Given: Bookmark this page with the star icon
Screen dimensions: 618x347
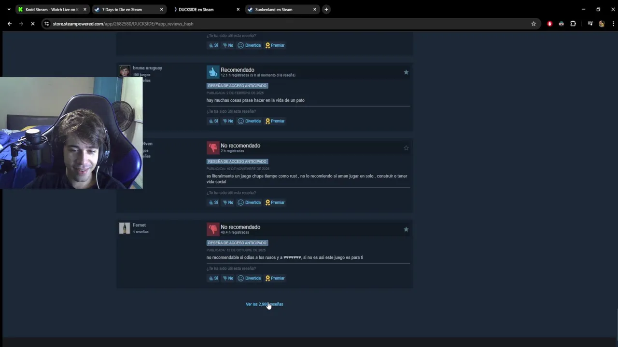Looking at the screenshot, I should [534, 24].
